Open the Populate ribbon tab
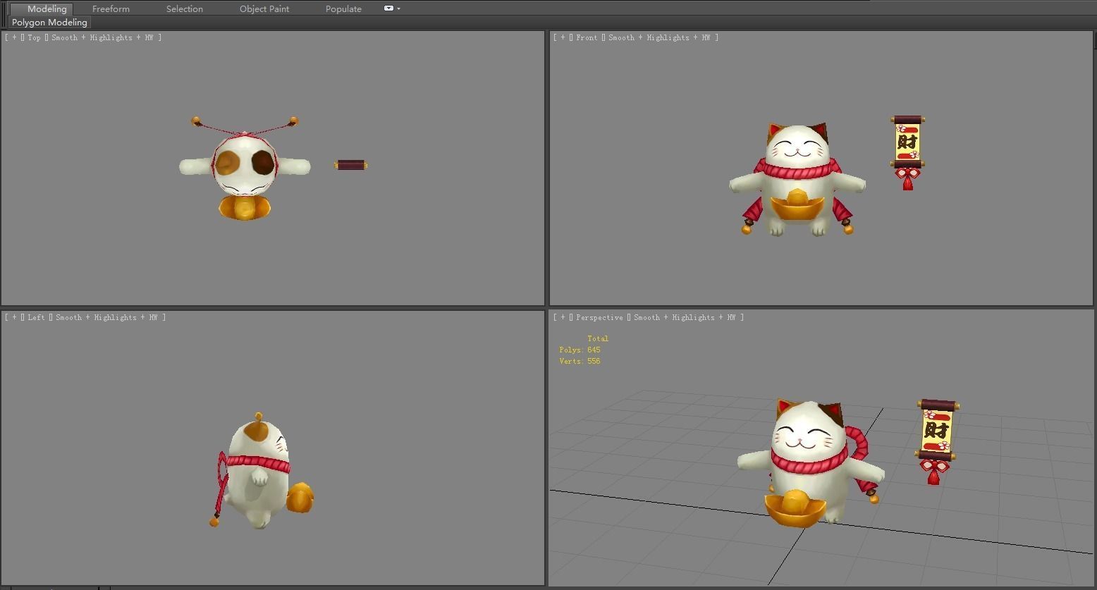This screenshot has width=1097, height=590. click(x=343, y=8)
